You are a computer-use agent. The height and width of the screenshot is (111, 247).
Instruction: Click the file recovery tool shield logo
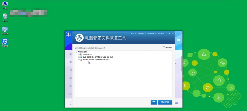[79, 38]
